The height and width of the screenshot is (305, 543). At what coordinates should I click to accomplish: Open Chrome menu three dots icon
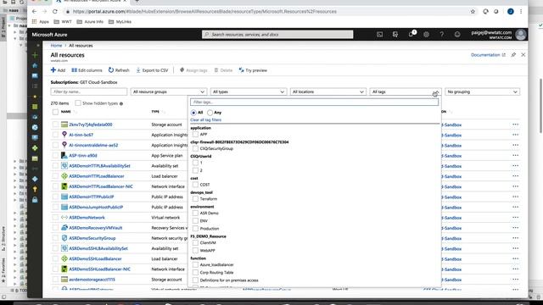(x=521, y=11)
